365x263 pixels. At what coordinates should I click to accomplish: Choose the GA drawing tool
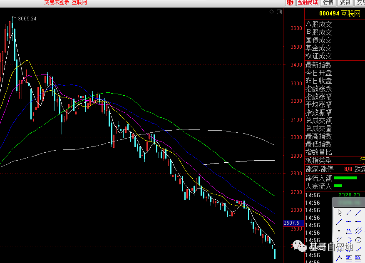point(358,258)
